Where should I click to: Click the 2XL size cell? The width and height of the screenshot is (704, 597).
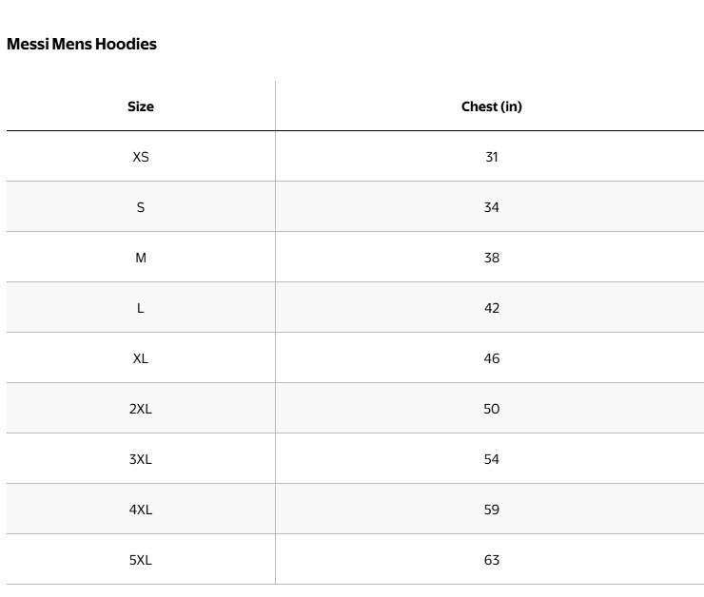pyautogui.click(x=141, y=409)
